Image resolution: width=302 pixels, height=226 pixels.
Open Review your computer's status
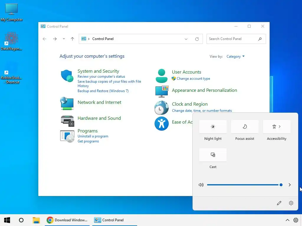point(101,77)
